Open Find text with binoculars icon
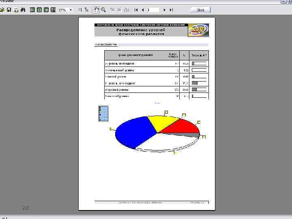The height and width of the screenshot is (219, 292). [x=23, y=10]
